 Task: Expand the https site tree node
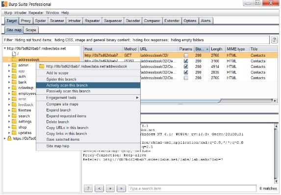[5, 138]
